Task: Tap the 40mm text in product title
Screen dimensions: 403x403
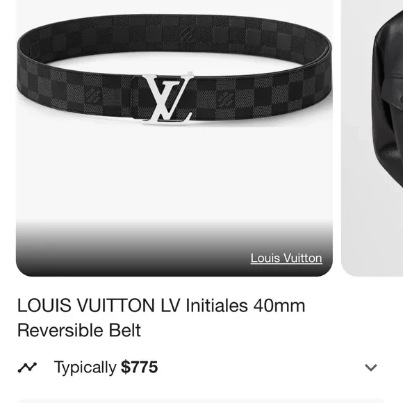Action: [279, 305]
